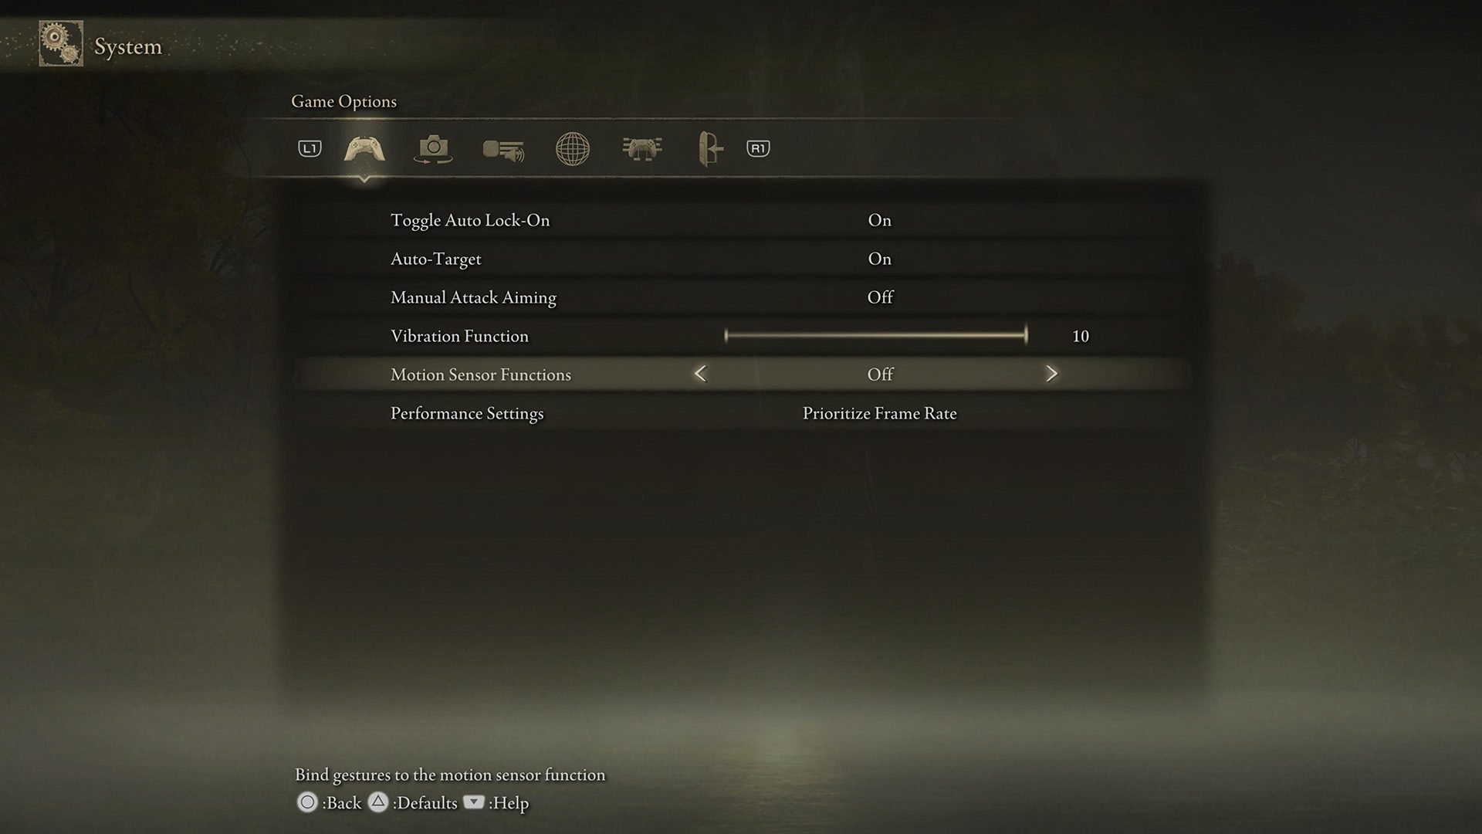Toggle Auto Lock-On to Off
1482x834 pixels.
pos(878,220)
